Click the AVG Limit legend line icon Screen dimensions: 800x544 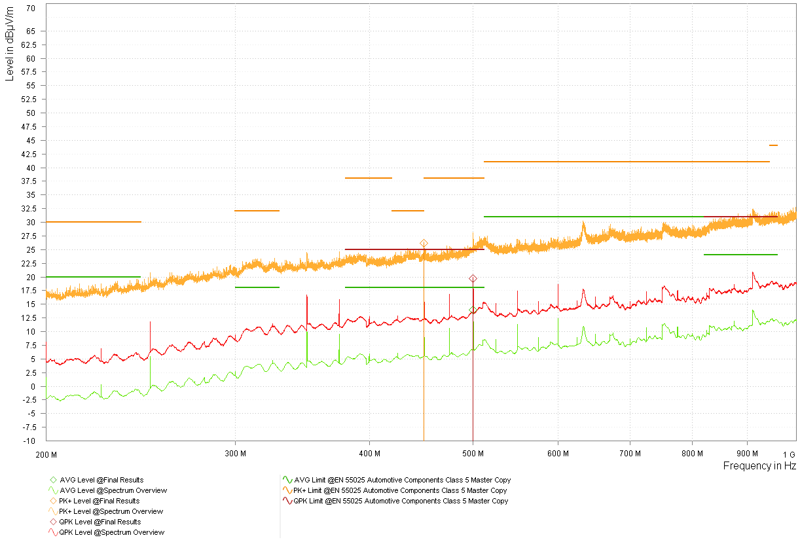[287, 480]
